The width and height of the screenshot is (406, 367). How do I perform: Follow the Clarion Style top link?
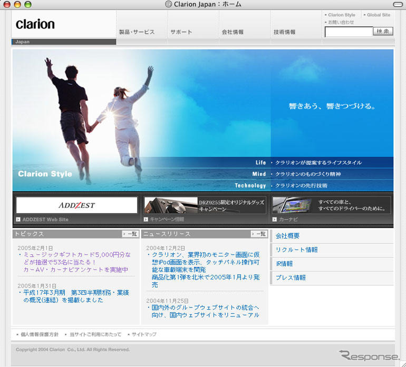coord(342,15)
